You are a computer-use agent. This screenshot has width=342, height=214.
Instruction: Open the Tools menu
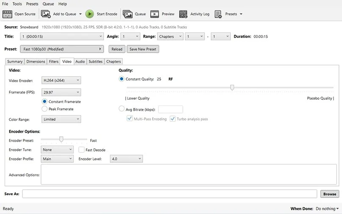point(17,4)
